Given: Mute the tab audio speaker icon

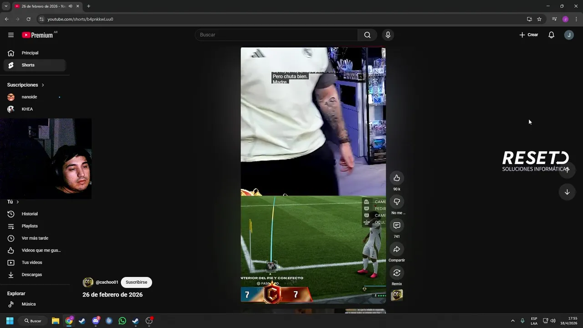Looking at the screenshot, I should pyautogui.click(x=70, y=6).
